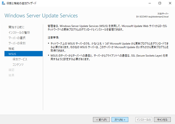Go back with the < 前へ(P) button
The height and width of the screenshot is (124, 175).
pos(101,120)
